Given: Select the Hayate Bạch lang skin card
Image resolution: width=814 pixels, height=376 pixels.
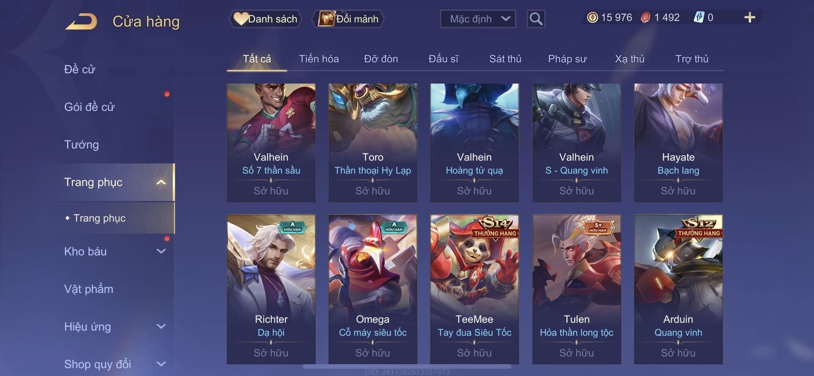Looking at the screenshot, I should [678, 142].
